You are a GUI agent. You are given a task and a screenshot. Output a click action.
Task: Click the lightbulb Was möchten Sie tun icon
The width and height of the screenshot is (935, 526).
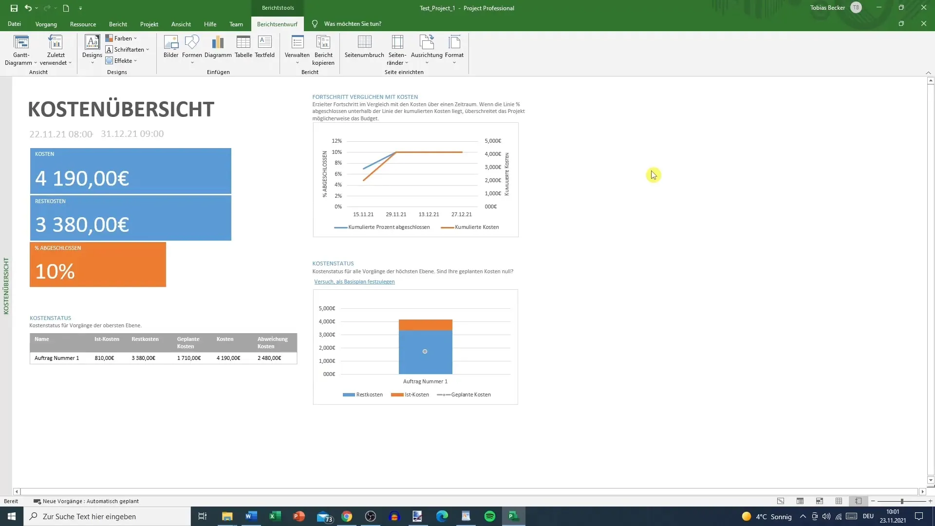(x=315, y=24)
